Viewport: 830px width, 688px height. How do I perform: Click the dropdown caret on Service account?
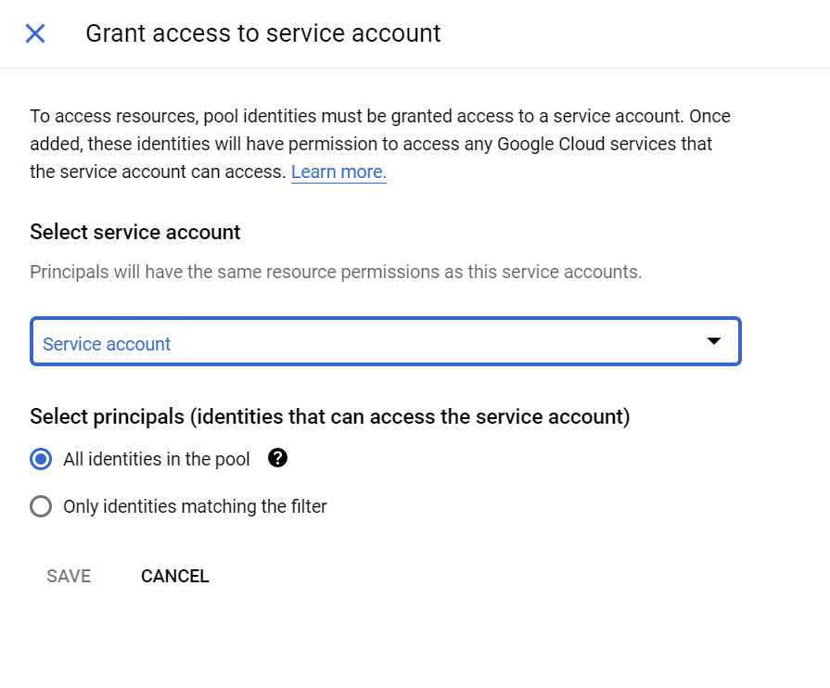click(x=713, y=341)
